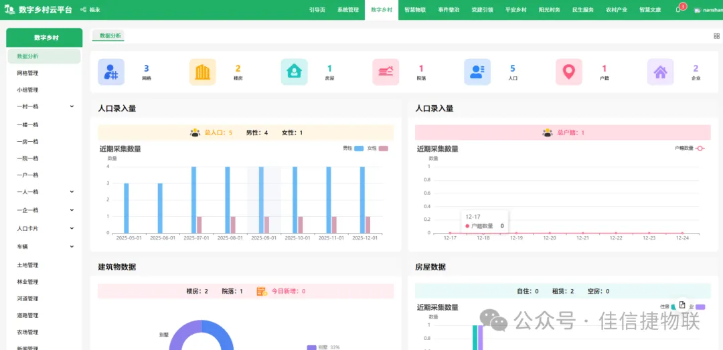Open the 阳光村务 top menu

[549, 9]
